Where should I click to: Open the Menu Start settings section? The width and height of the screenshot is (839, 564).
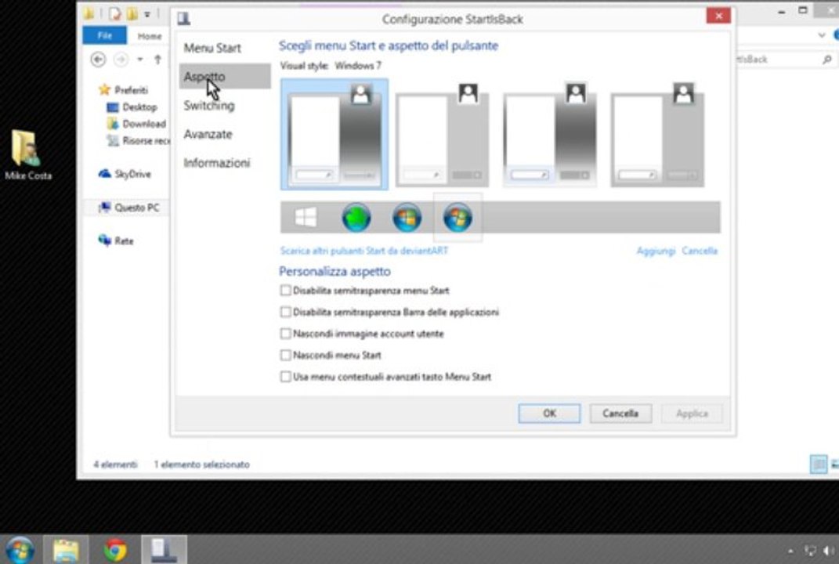point(212,48)
